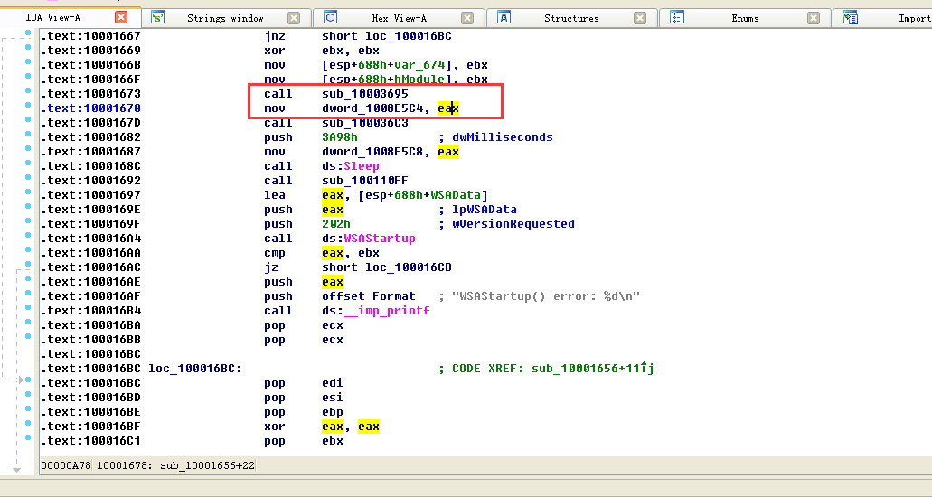Click address .text:1000169F
This screenshot has width=932, height=497.
pos(91,224)
